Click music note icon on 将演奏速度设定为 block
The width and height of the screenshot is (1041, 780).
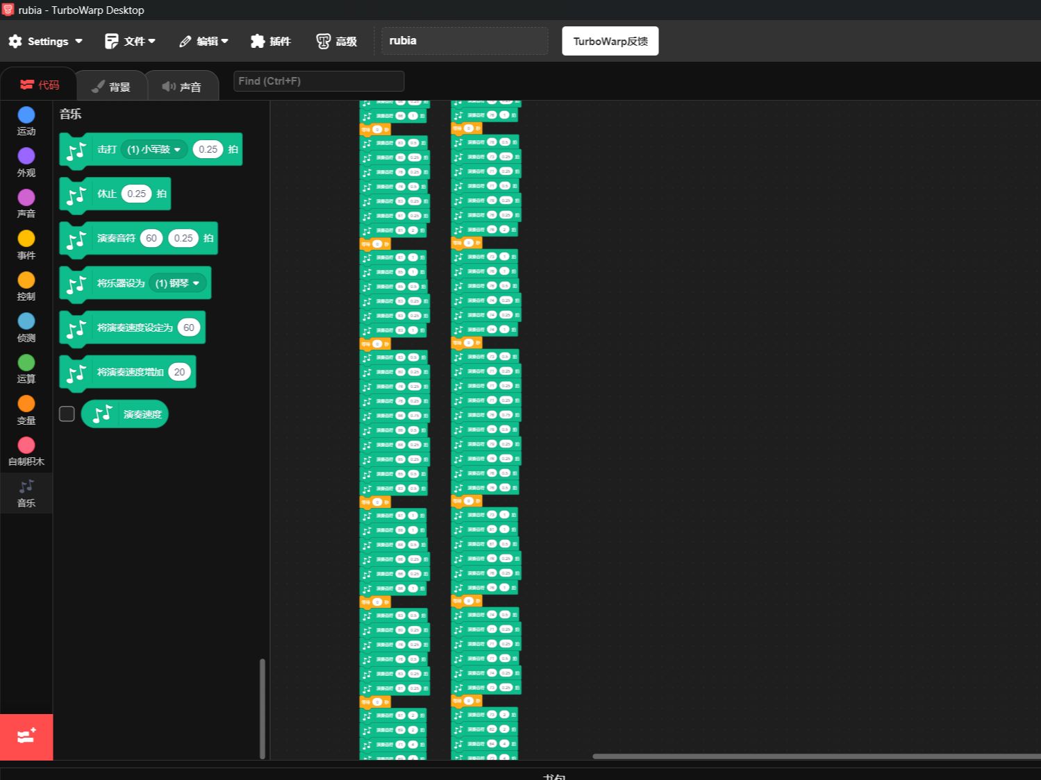pyautogui.click(x=76, y=329)
